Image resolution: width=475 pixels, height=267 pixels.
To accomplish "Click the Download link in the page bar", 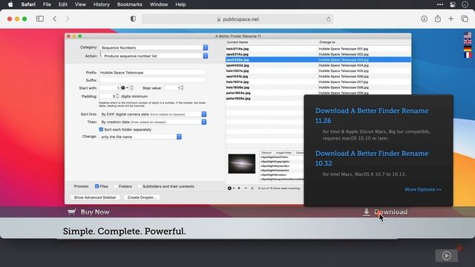I will coord(391,212).
